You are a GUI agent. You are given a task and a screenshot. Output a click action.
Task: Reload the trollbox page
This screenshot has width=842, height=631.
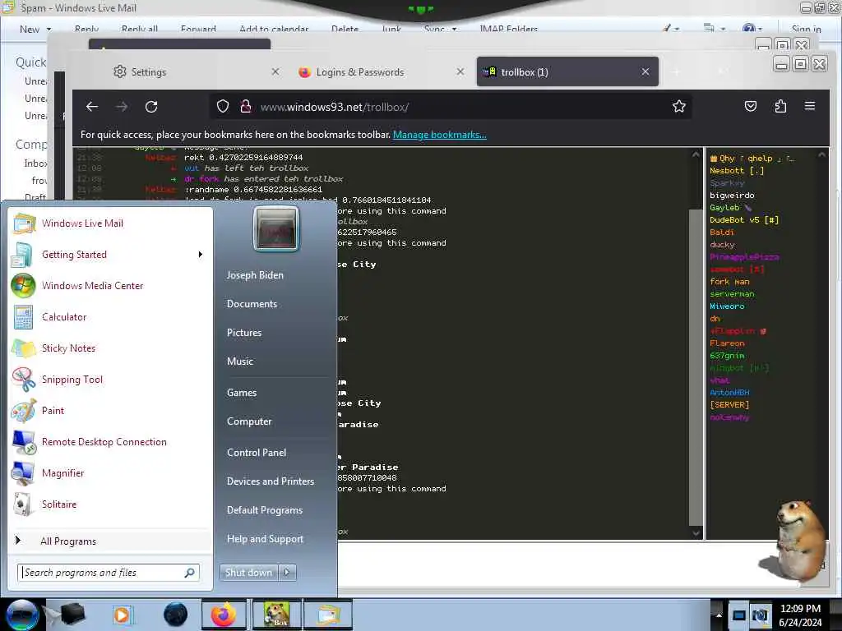click(x=151, y=107)
